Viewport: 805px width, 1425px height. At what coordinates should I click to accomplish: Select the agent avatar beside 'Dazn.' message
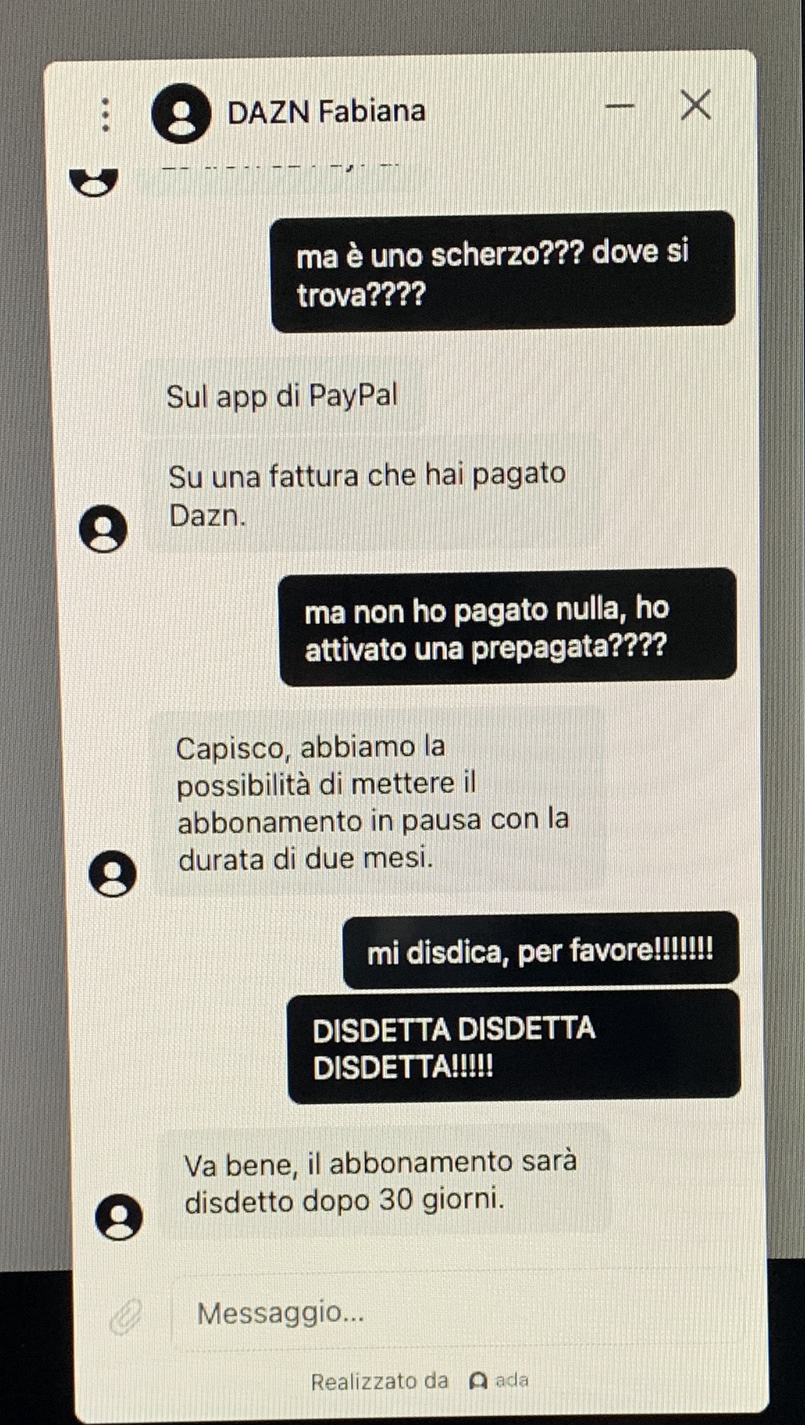coord(104,529)
